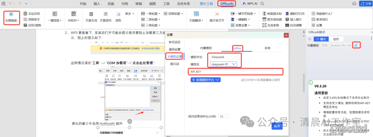Screen dimensions: 373x137
Task: Apply 三级标题 H3 heading style
Action: (151, 25)
